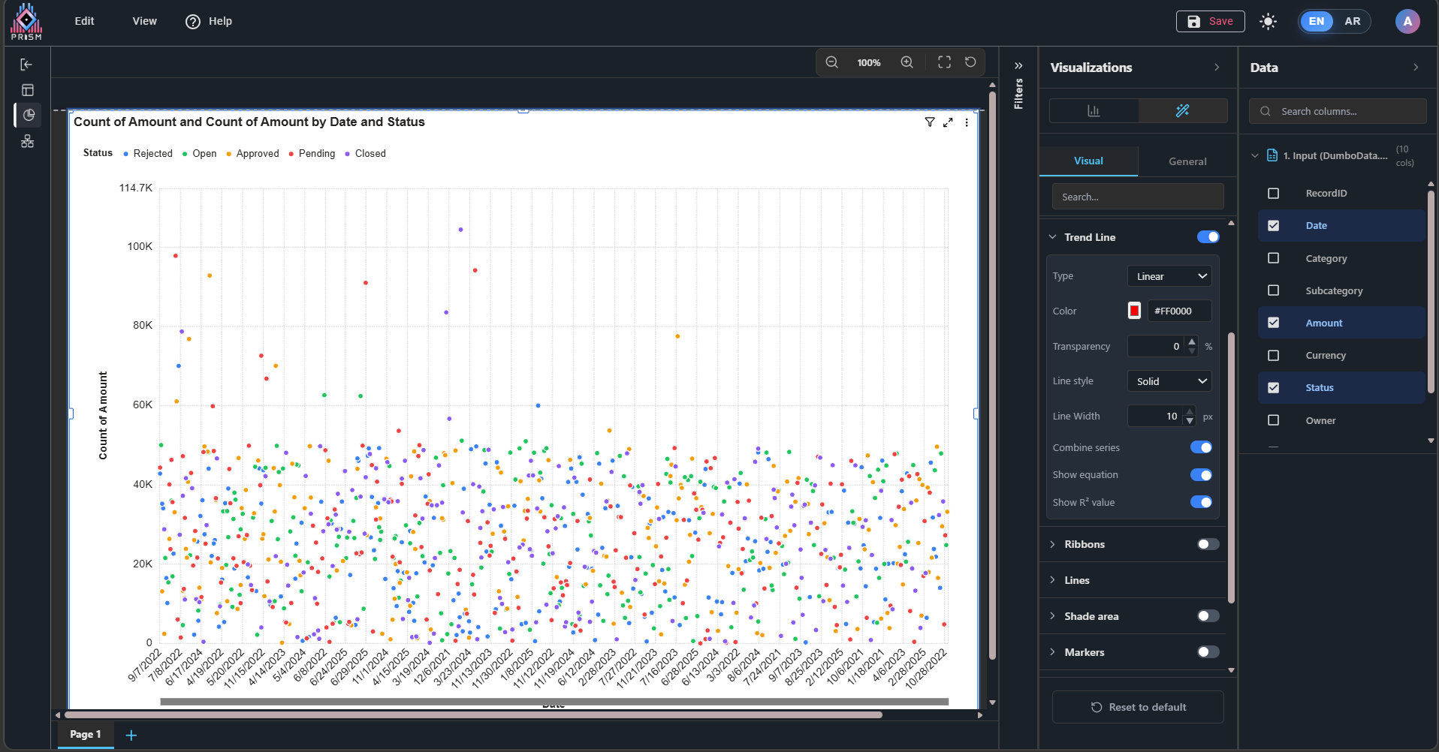
Task: Expand the Ribbons section
Action: point(1085,544)
